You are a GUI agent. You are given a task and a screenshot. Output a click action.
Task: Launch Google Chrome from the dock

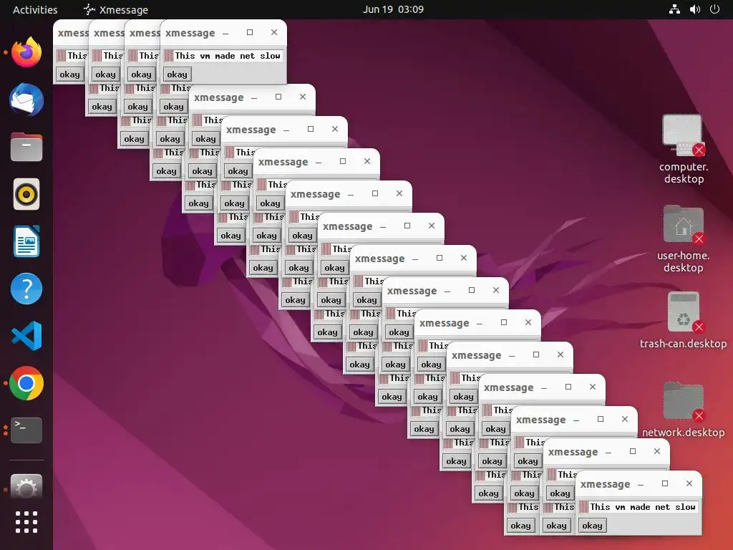click(x=26, y=383)
